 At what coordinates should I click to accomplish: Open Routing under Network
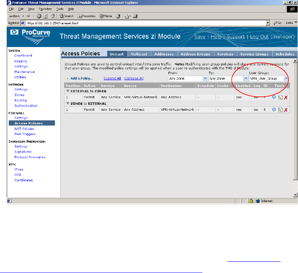pos(21,100)
